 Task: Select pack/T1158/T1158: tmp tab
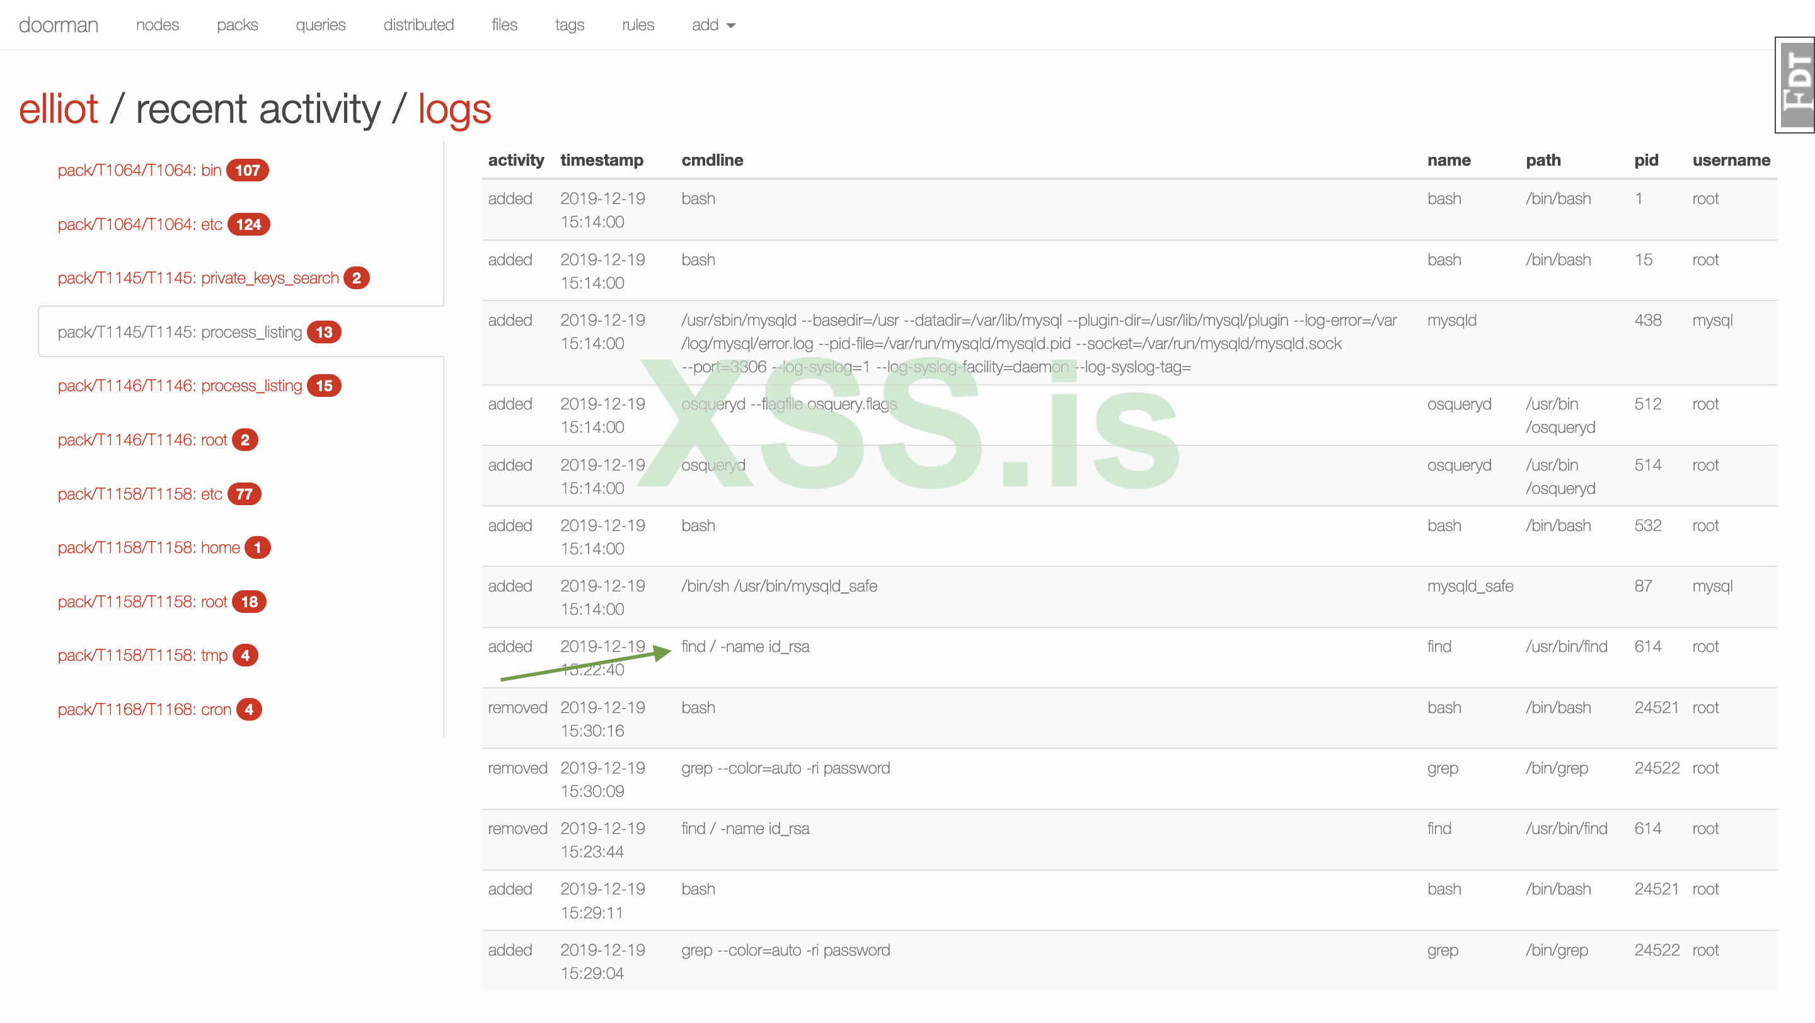coord(142,656)
